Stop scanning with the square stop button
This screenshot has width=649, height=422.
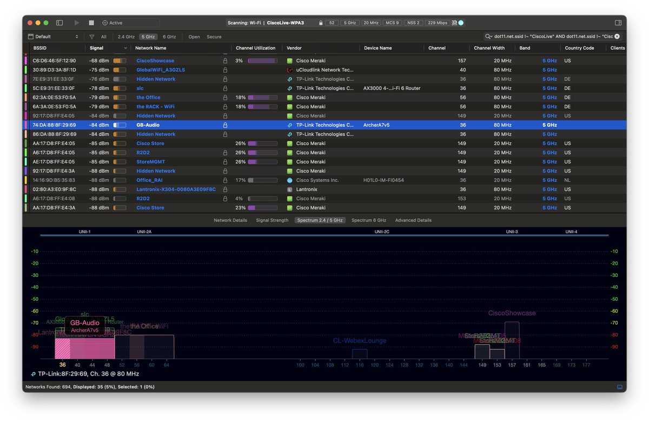pos(91,23)
